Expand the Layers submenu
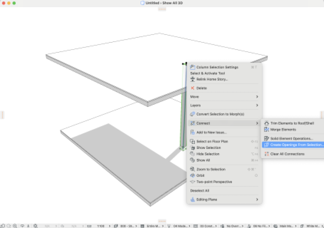 click(x=224, y=105)
